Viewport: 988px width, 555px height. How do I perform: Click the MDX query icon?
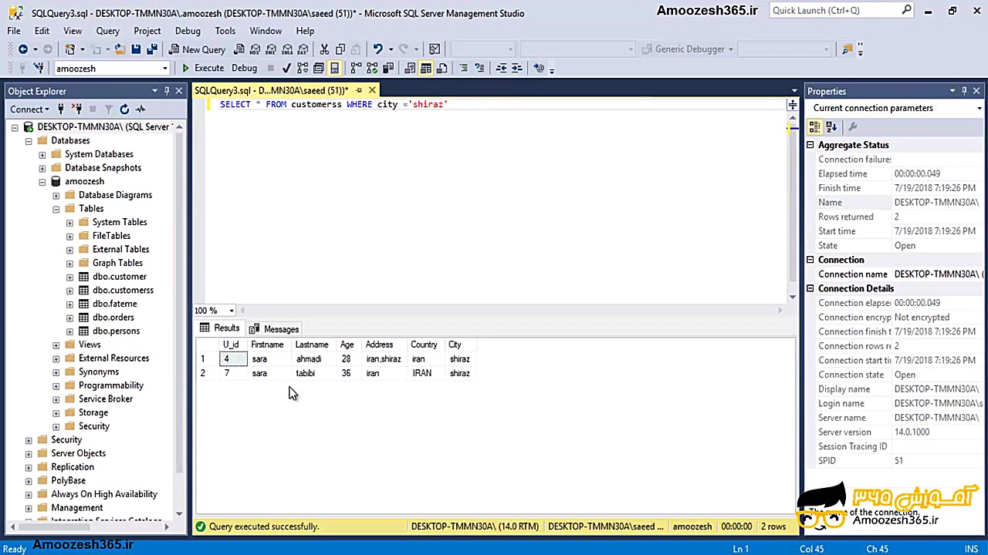click(x=255, y=49)
